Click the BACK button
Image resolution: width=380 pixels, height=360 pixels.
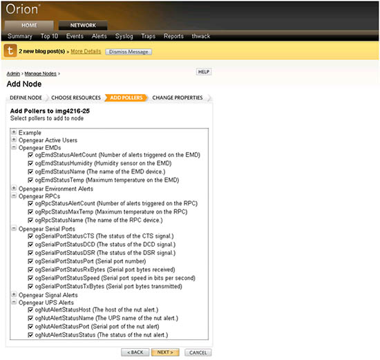pyautogui.click(x=135, y=352)
